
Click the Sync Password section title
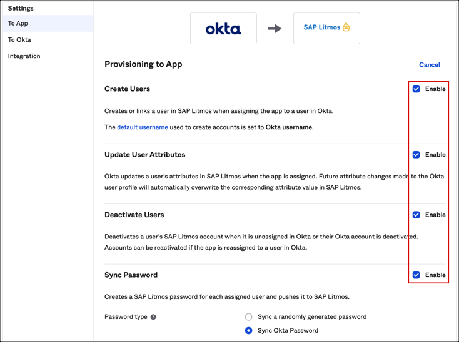click(131, 275)
